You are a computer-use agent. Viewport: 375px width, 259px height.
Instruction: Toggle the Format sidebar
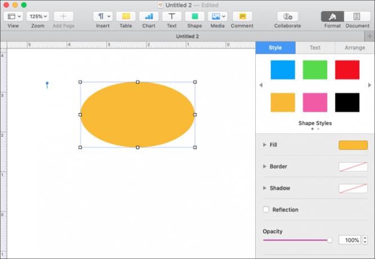click(x=332, y=16)
